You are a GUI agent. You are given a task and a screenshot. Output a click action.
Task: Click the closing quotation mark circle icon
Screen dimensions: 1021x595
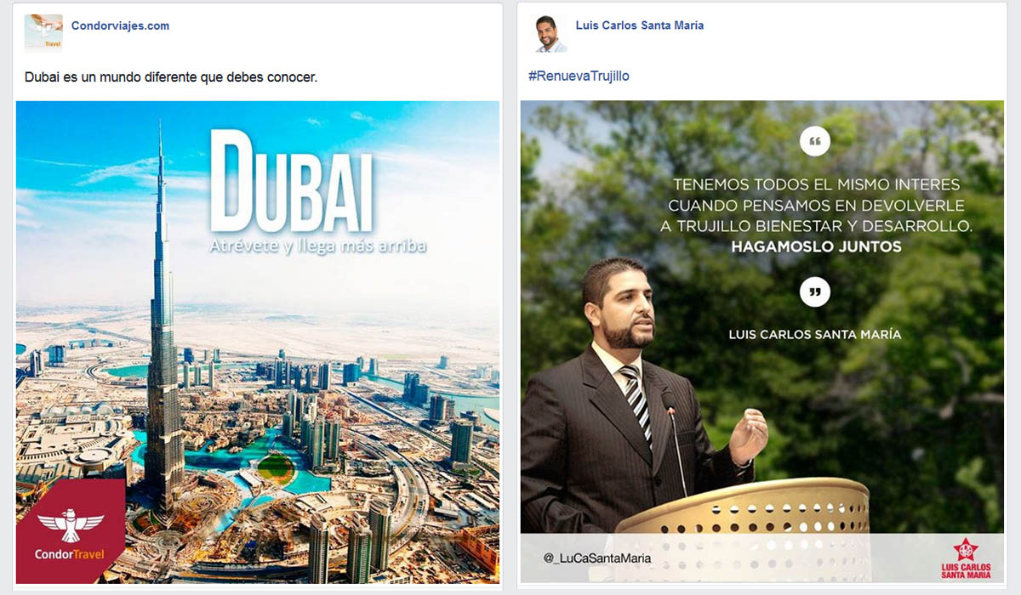click(x=815, y=292)
